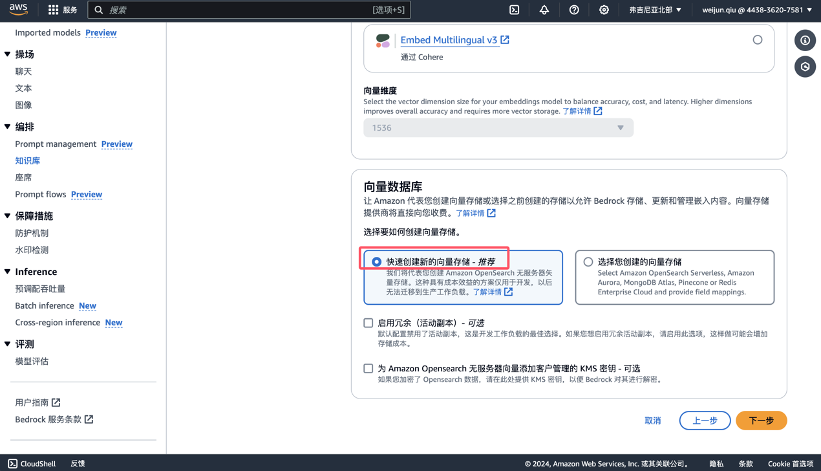Open Batch inference in sidebar
821x471 pixels.
pyautogui.click(x=45, y=305)
